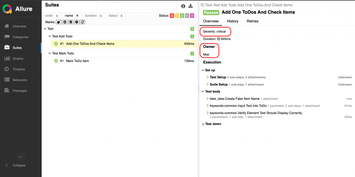Click the Allure logo icon
Screen dimensions: 355x177
pyautogui.click(x=7, y=9)
